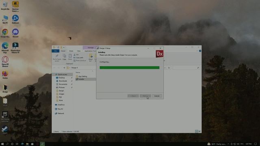Select Quick access in navigation pane
Image resolution: width=260 pixels, height=146 pixels.
point(62,75)
